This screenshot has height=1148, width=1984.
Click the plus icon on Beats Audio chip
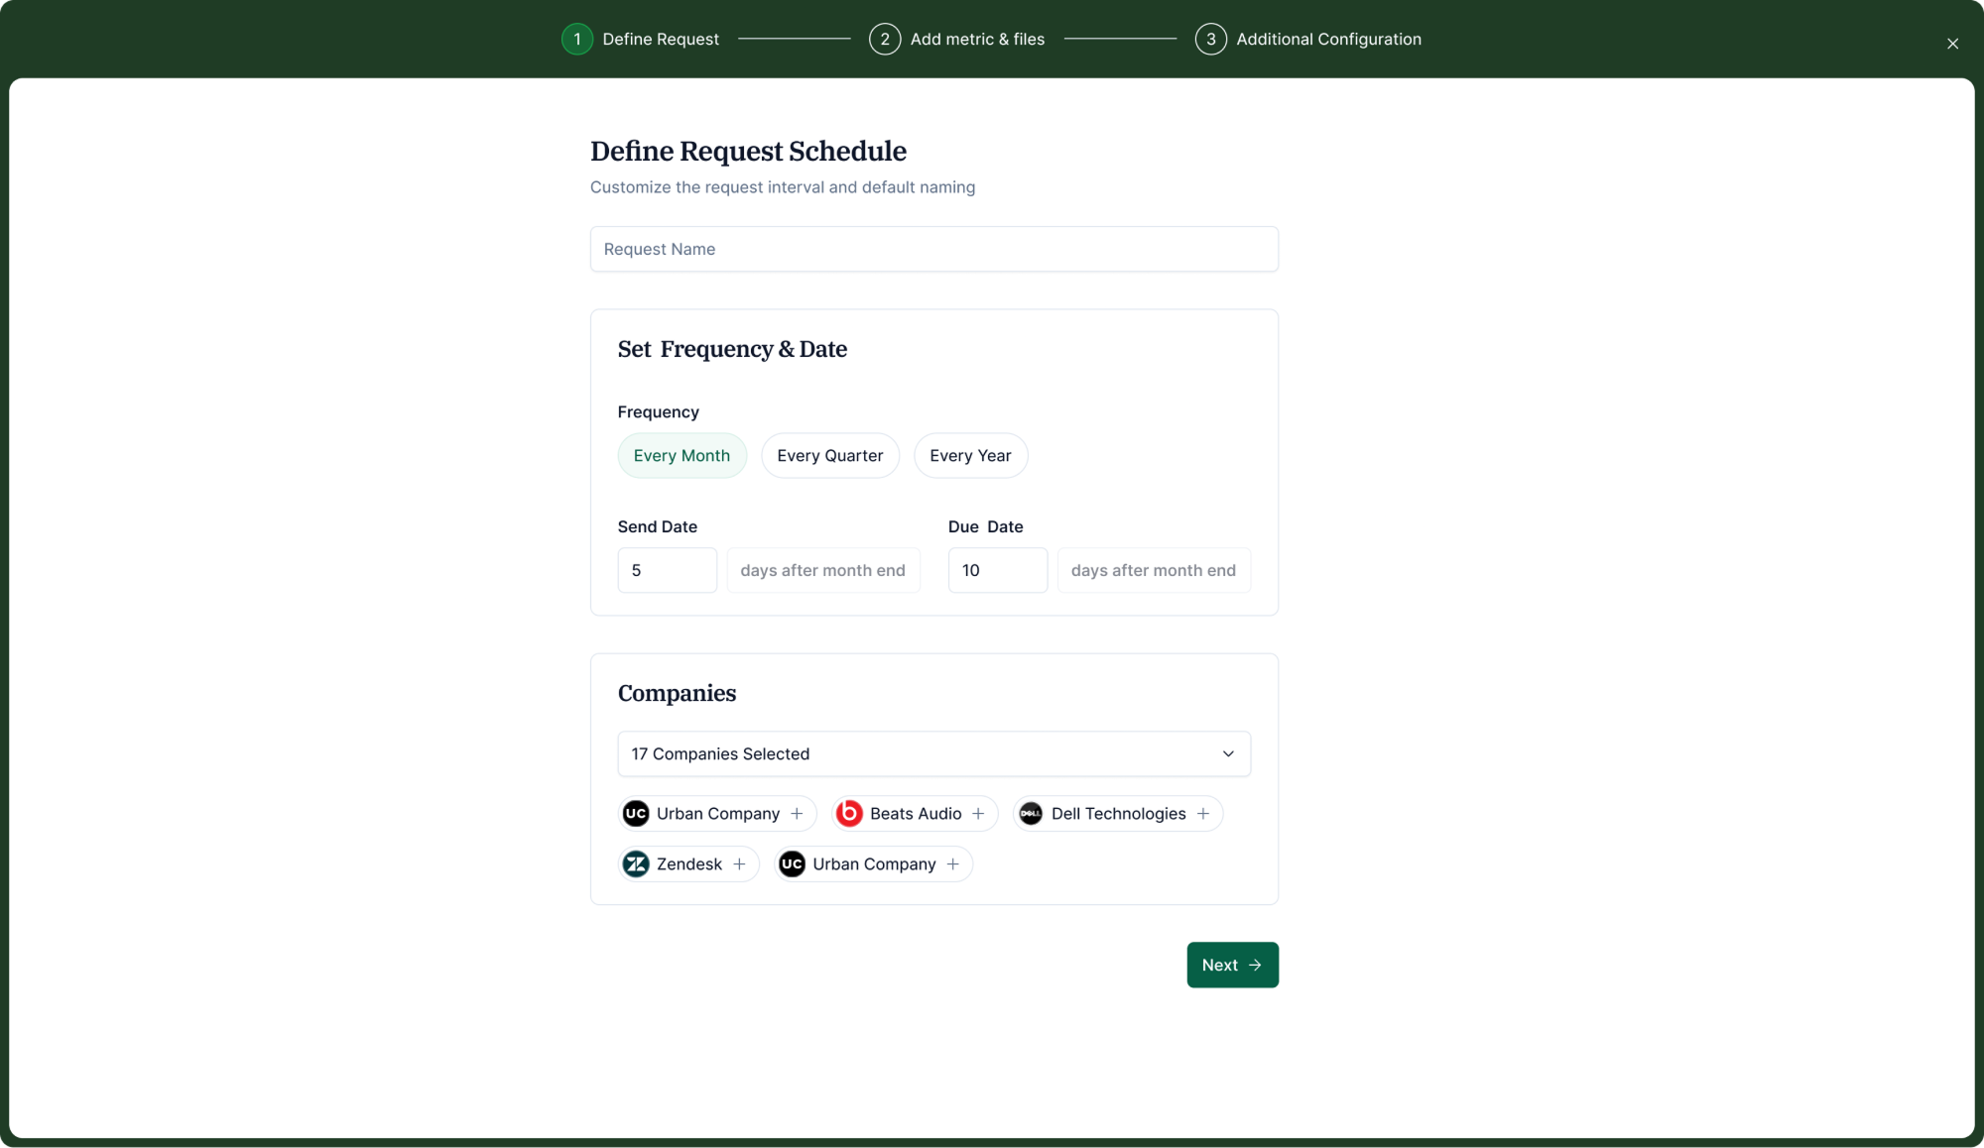pyautogui.click(x=978, y=813)
